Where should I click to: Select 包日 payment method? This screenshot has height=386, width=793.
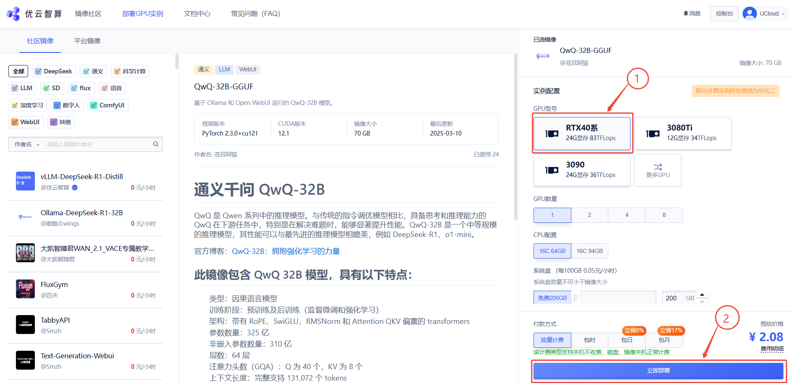(x=627, y=340)
